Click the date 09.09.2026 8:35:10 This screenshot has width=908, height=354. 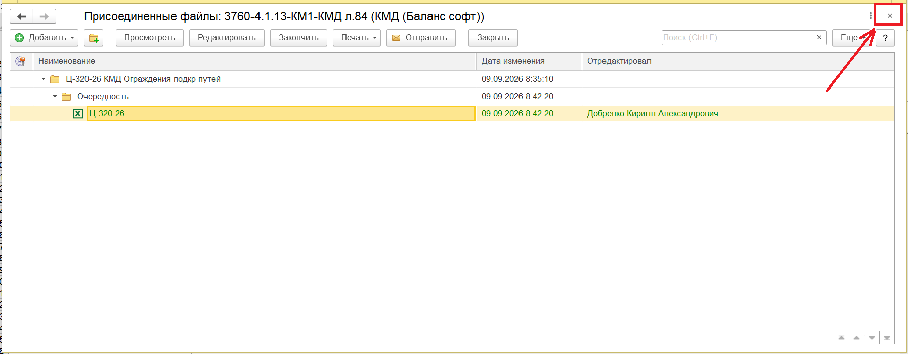pyautogui.click(x=517, y=79)
